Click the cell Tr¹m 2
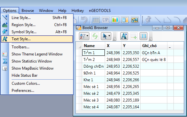 93,59
